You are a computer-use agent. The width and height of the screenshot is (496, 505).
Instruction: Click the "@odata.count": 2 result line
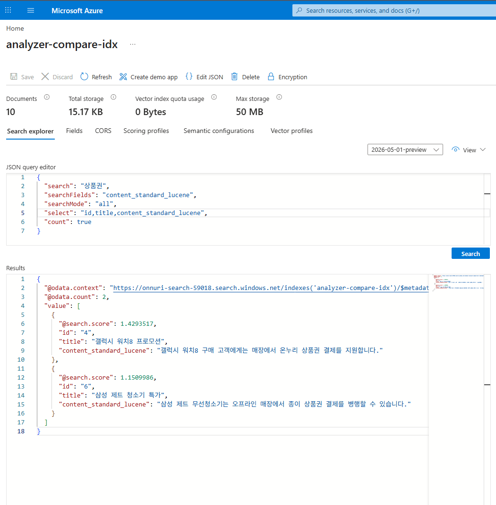pyautogui.click(x=77, y=297)
